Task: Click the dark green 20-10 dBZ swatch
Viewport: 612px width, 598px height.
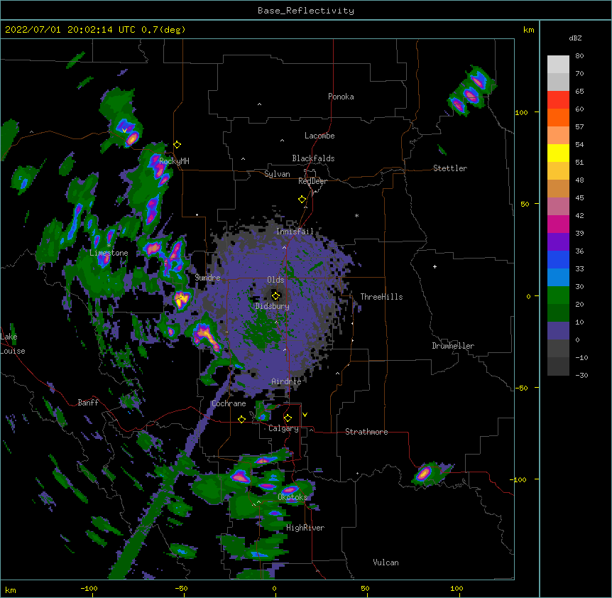Action: pyautogui.click(x=558, y=312)
